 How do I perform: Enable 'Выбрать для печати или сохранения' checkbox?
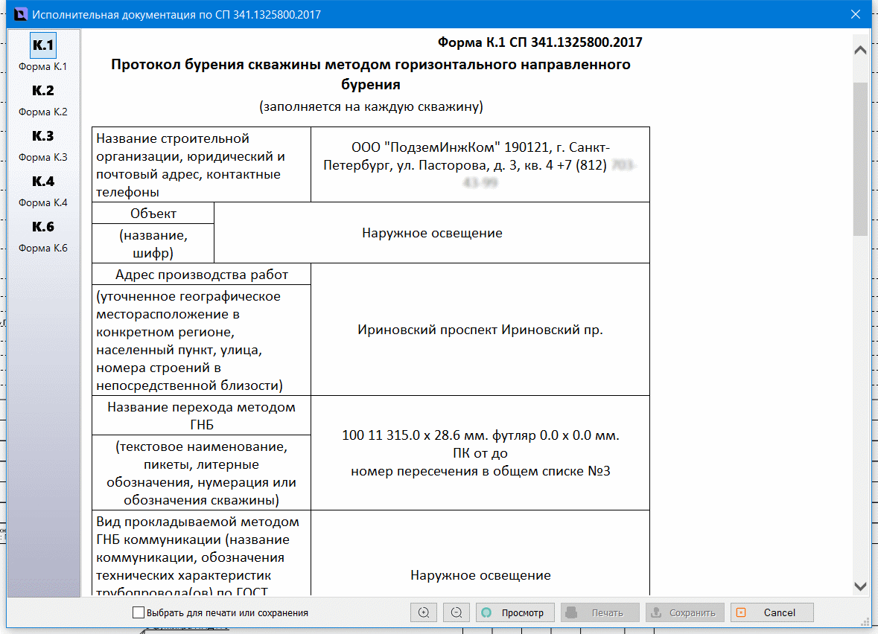[x=139, y=612]
